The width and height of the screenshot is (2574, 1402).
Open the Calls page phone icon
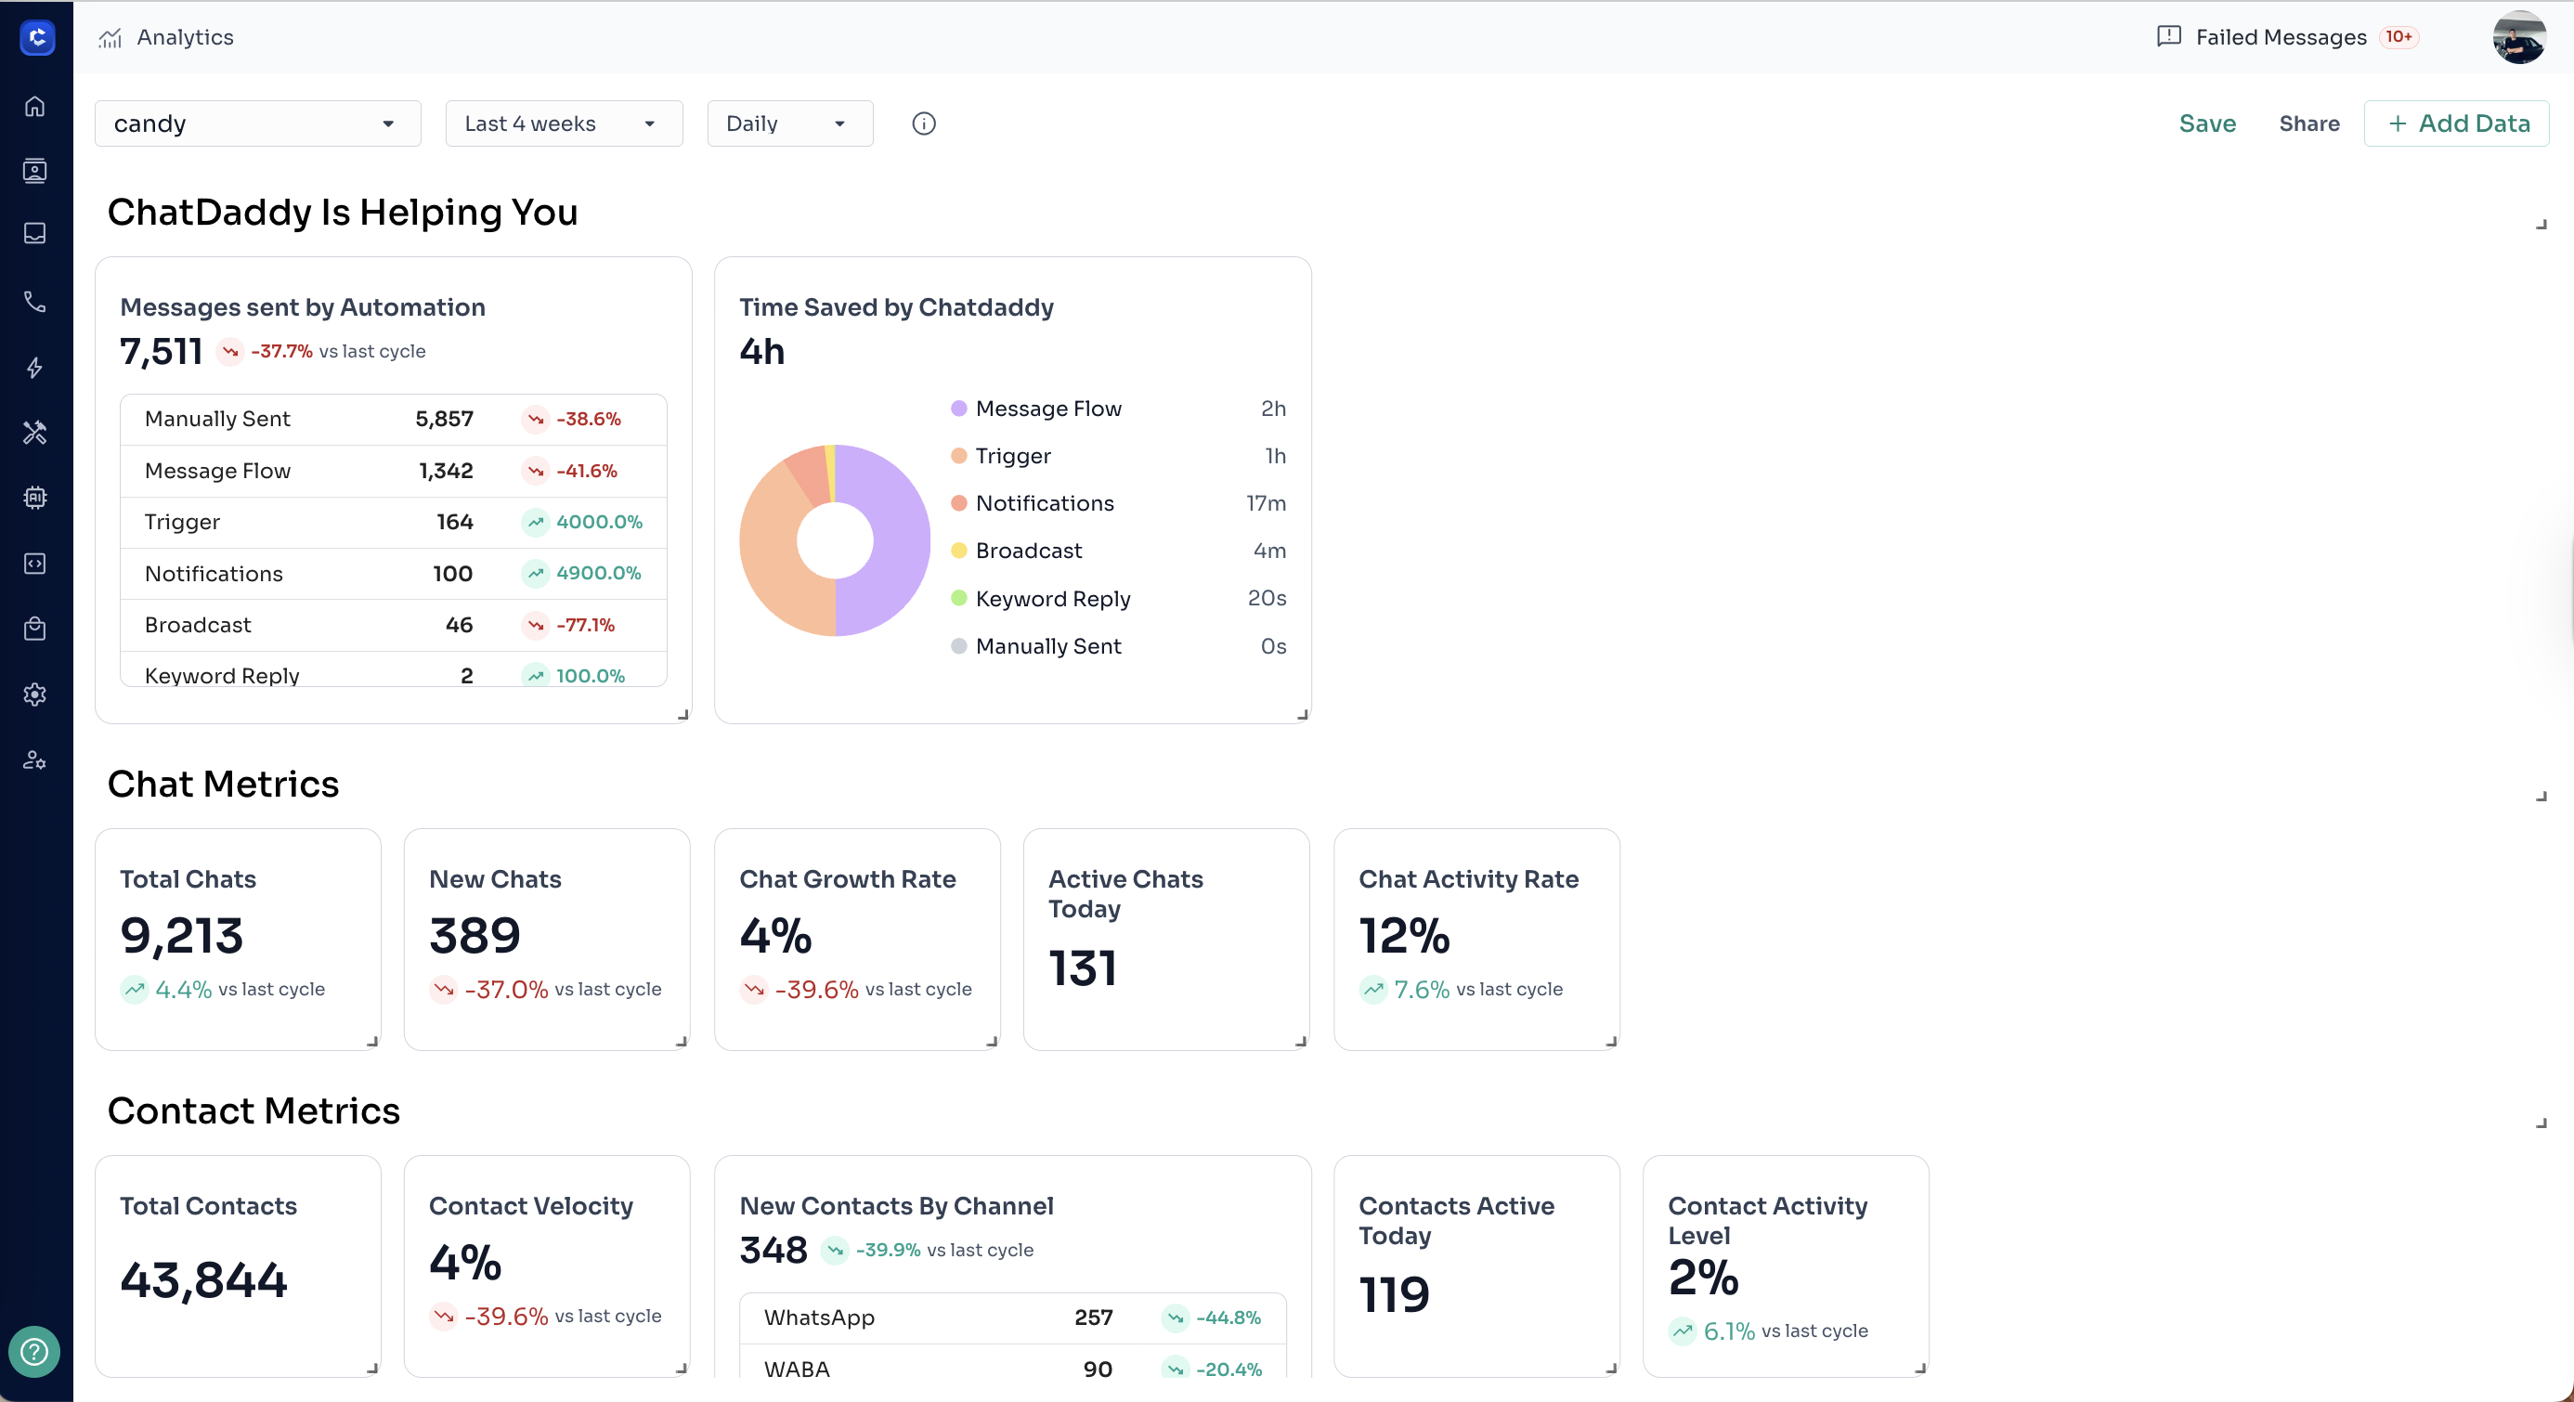(x=35, y=302)
